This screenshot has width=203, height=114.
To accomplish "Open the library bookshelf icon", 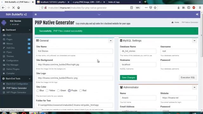I will pos(184,8).
